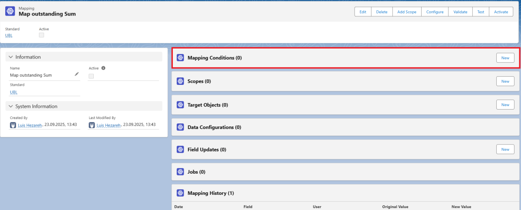The width and height of the screenshot is (521, 210).
Task: Open Luis Hezareh under Created By
Action: pyautogui.click(x=30, y=125)
